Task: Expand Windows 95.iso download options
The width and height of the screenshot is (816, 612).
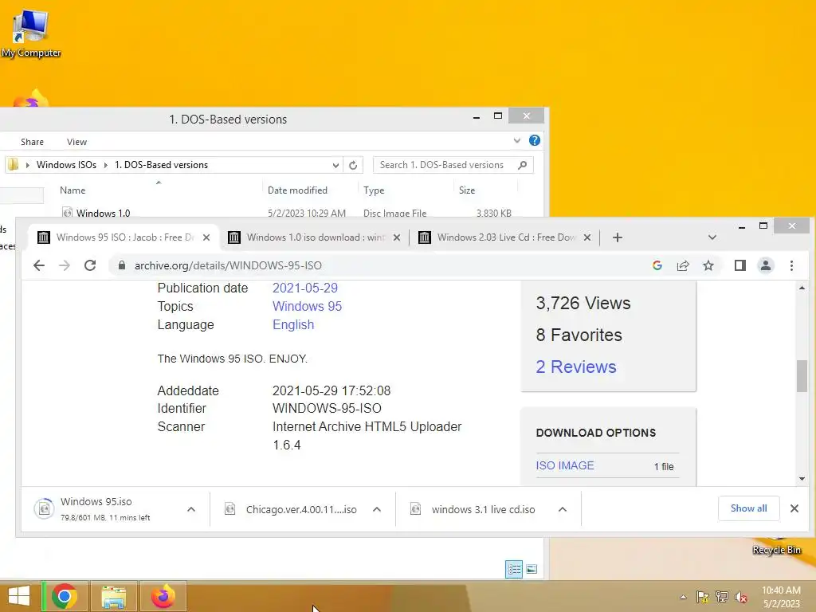Action: pyautogui.click(x=191, y=509)
